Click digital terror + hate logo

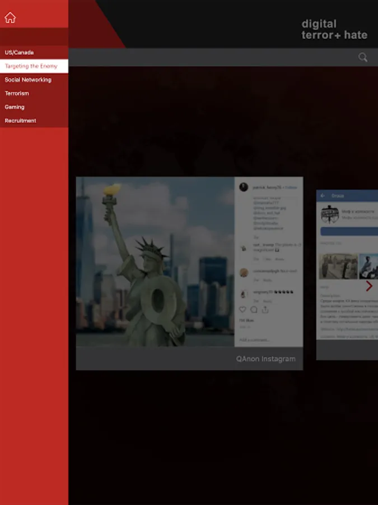coord(334,29)
